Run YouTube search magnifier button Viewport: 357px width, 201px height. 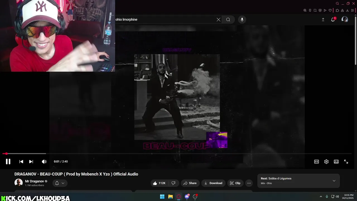pyautogui.click(x=228, y=20)
